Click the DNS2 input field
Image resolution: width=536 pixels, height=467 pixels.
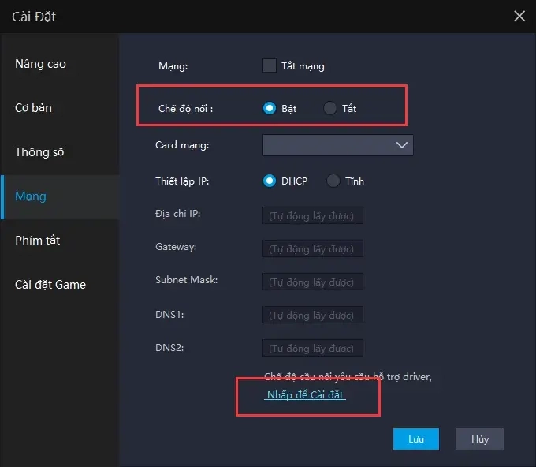[313, 348]
